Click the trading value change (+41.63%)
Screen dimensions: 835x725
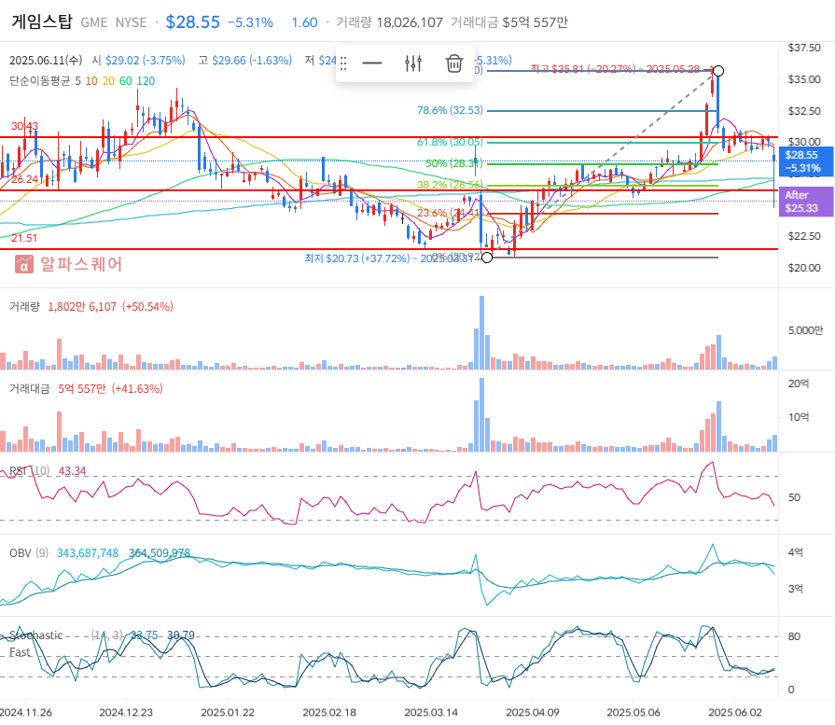click(x=137, y=389)
